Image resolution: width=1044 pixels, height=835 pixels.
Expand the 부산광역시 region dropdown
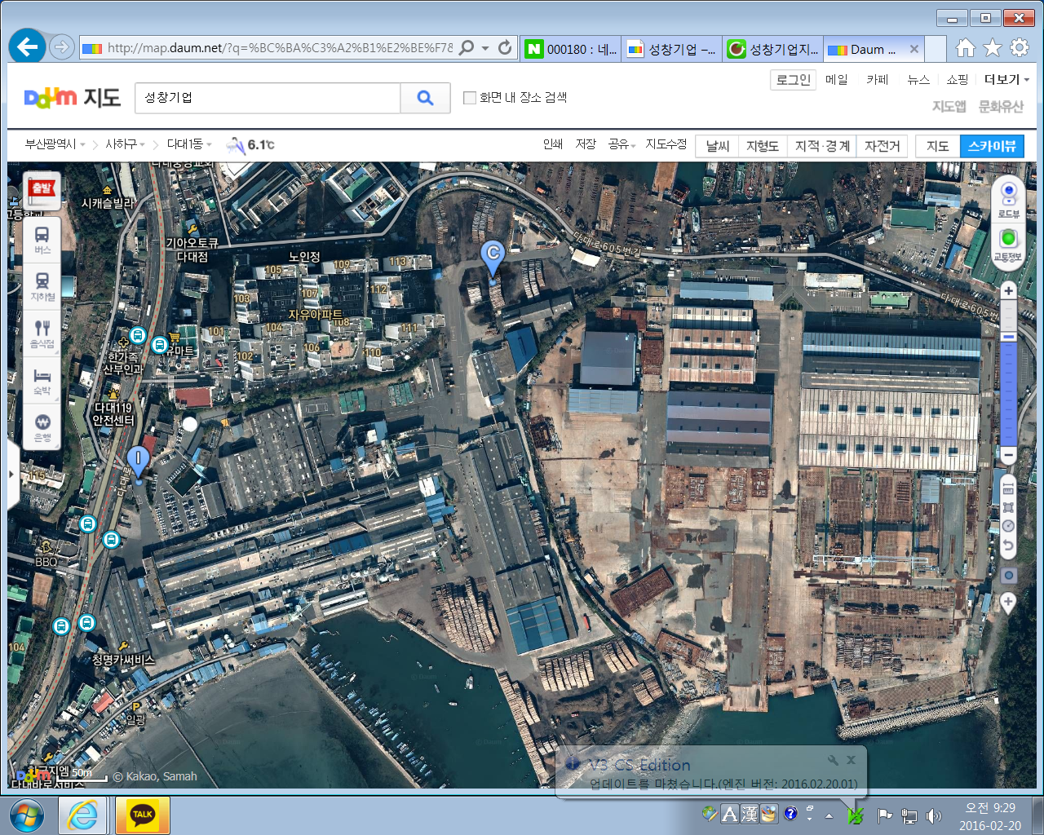(x=55, y=144)
